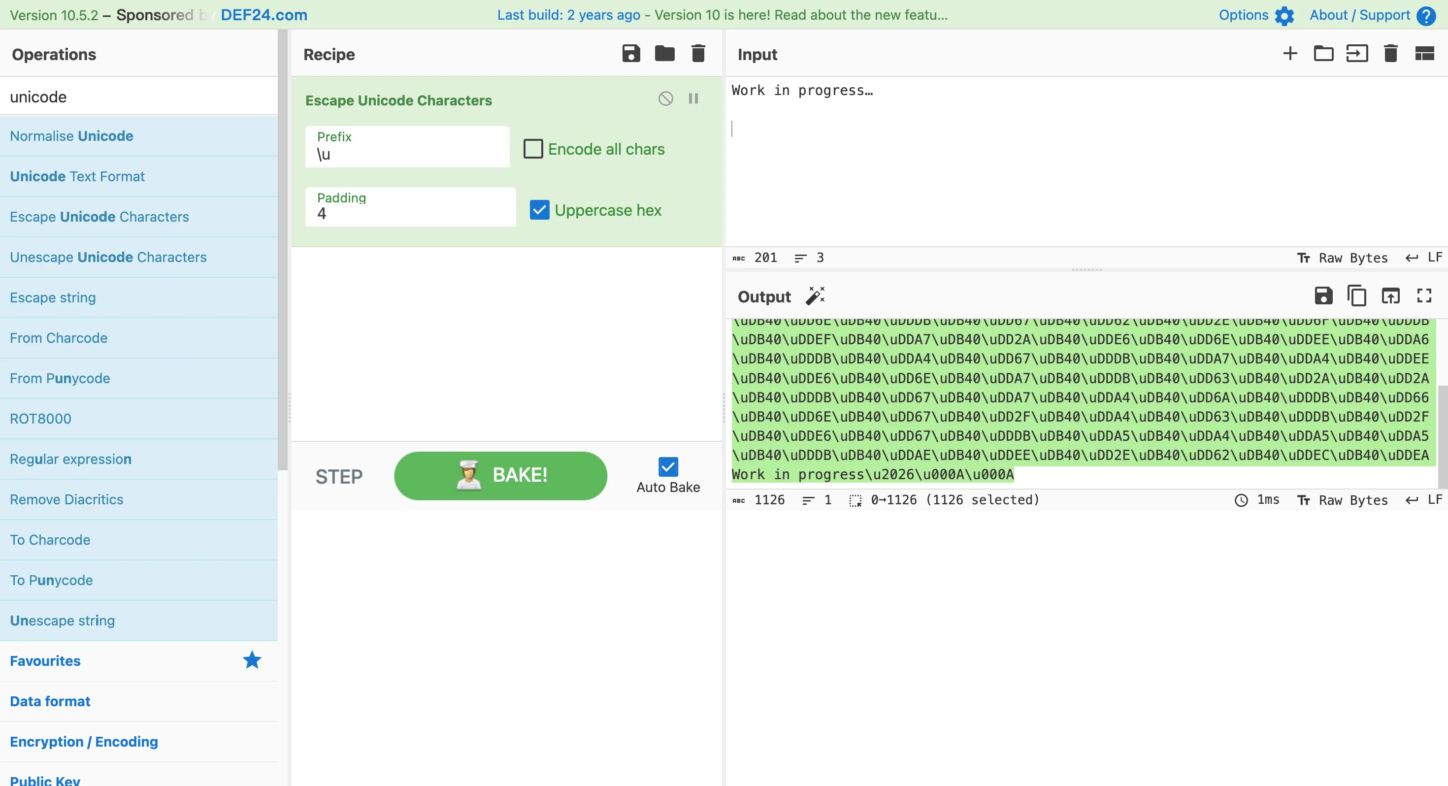Set a breakpoint with the pause icon
This screenshot has width=1448, height=786.
point(693,99)
